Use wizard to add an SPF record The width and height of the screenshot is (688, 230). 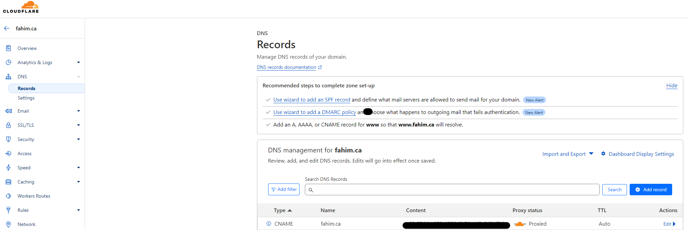coord(312,99)
